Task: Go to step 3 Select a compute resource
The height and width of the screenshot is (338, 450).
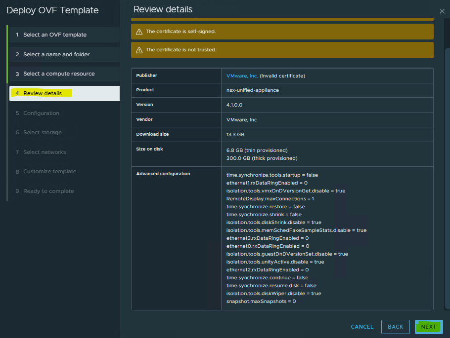Action: pos(64,74)
